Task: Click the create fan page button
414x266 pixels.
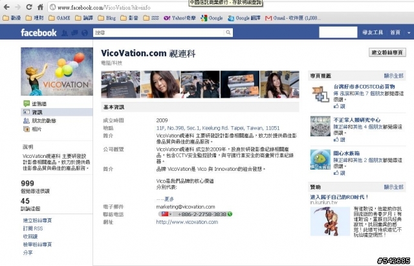Action: [387, 52]
